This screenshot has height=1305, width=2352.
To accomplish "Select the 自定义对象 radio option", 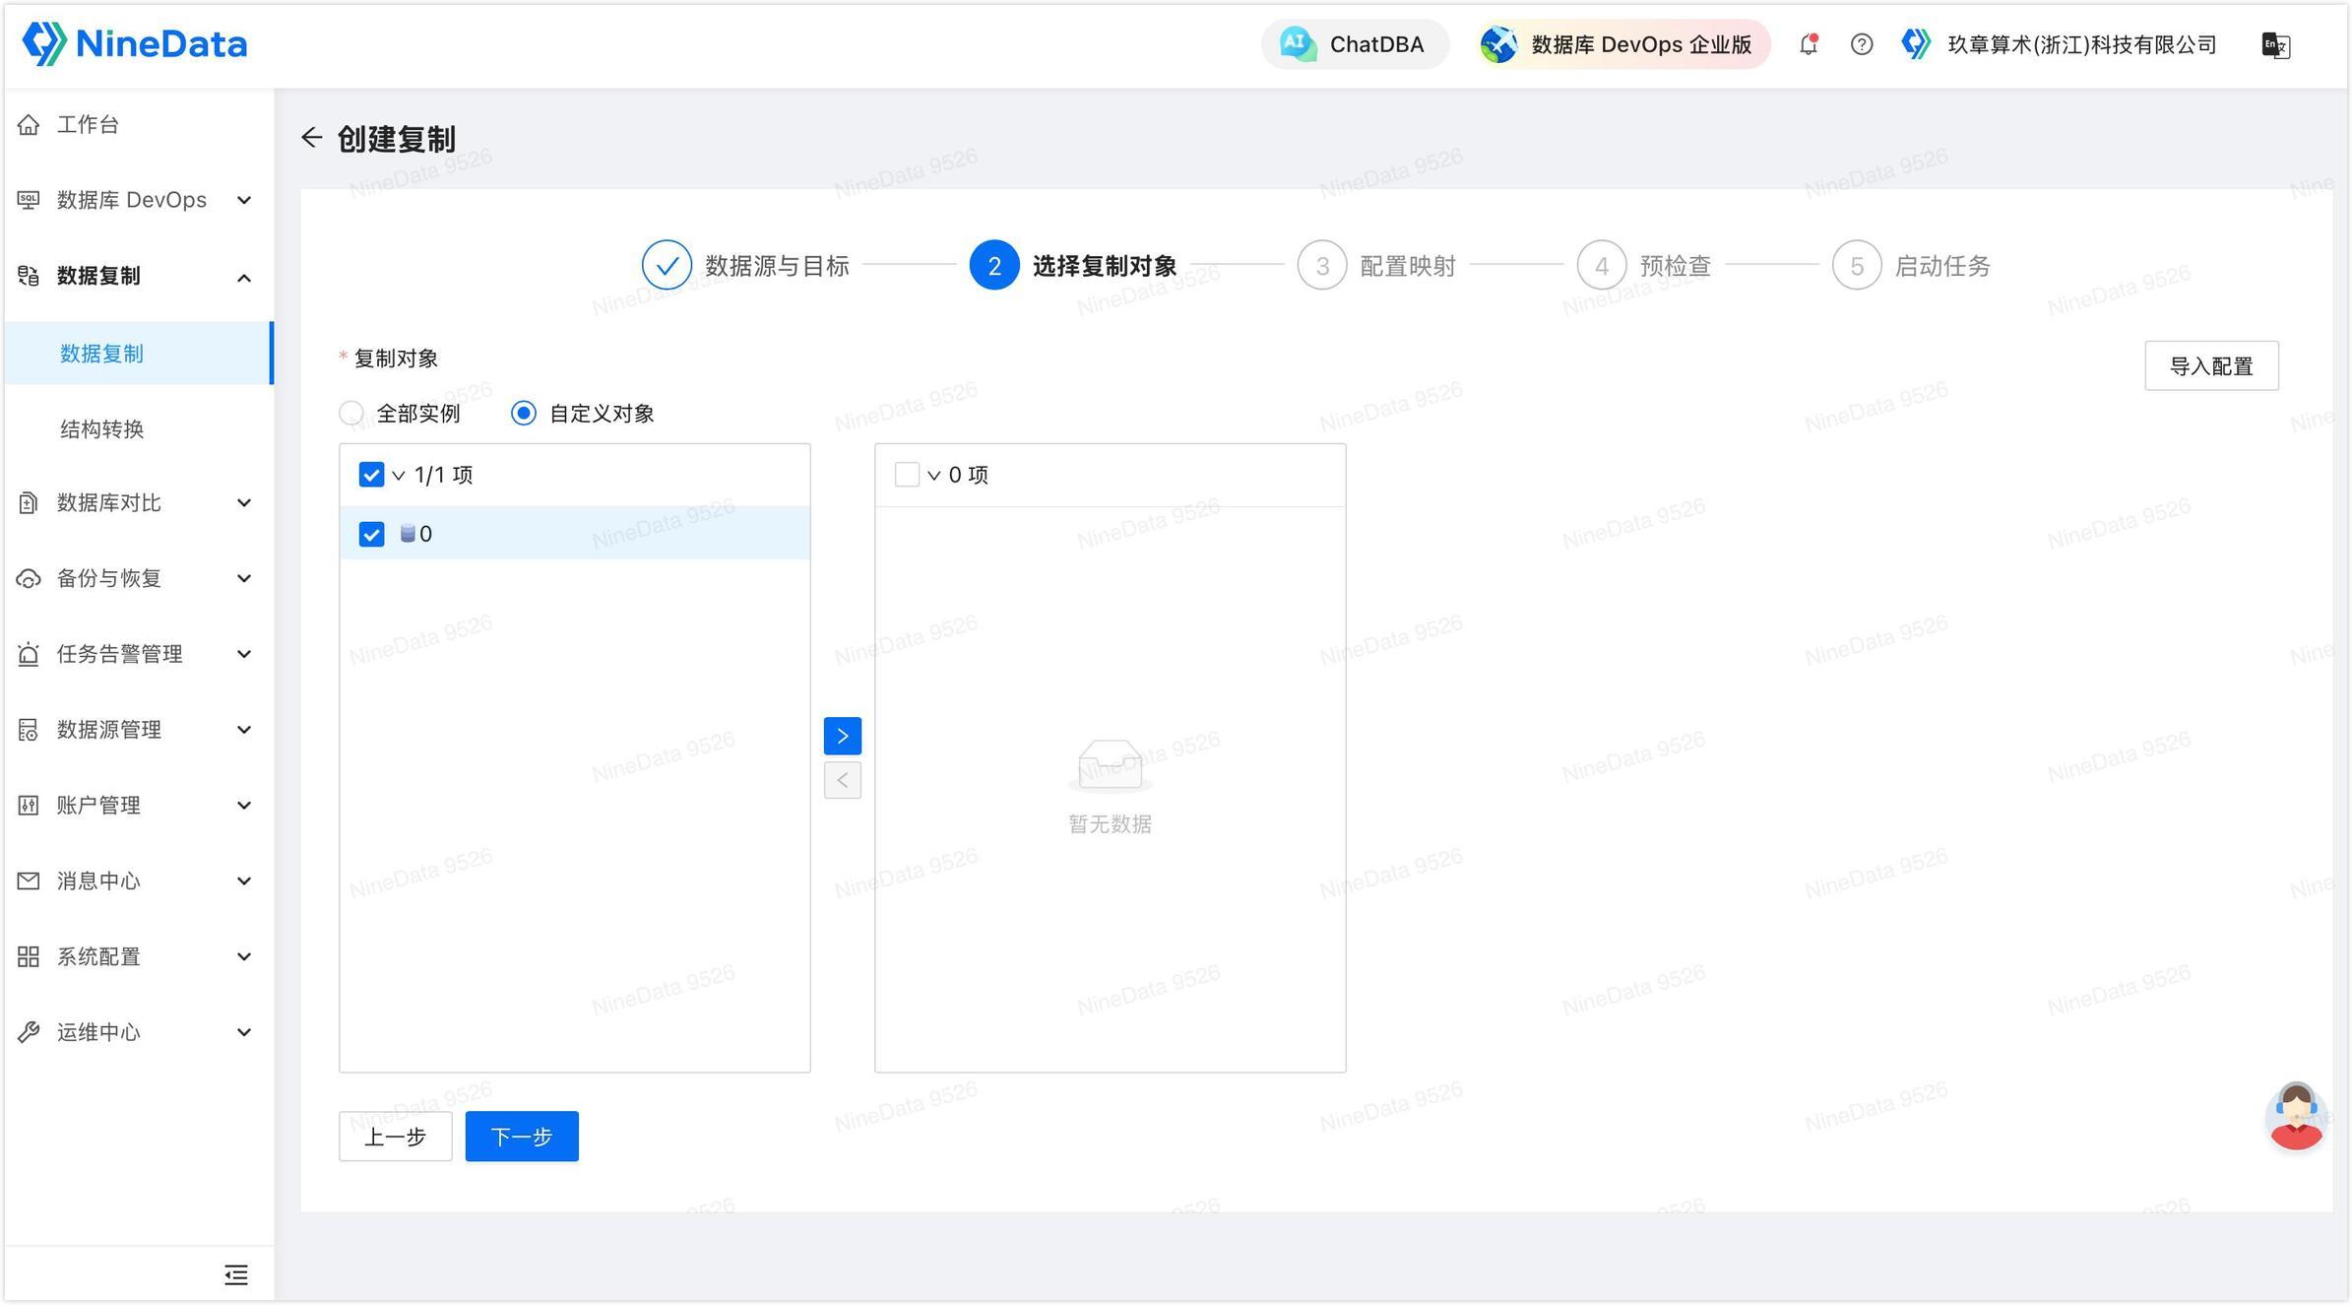I will coord(524,414).
